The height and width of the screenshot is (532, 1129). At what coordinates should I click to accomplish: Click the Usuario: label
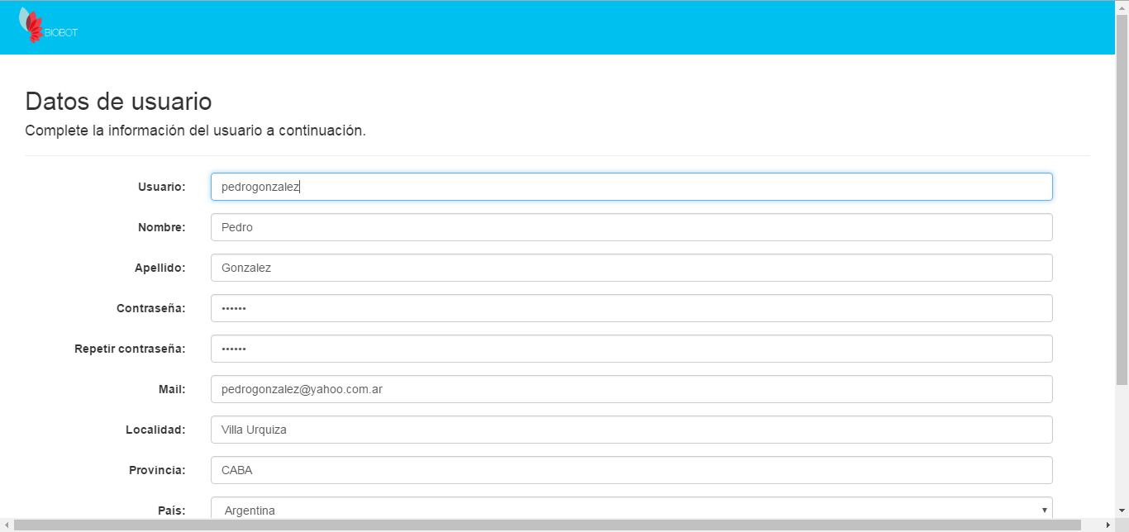[161, 187]
